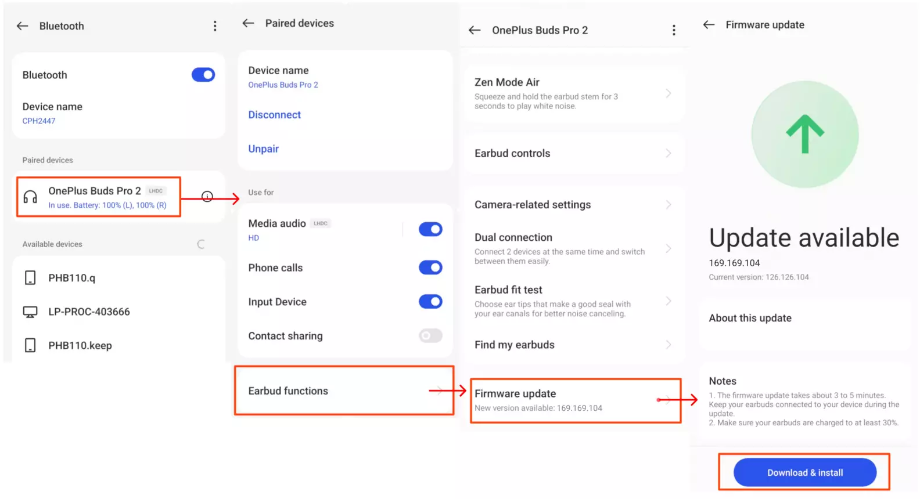Open three-dot menu on OnePlus Buds Pro 2 screen

click(x=674, y=30)
